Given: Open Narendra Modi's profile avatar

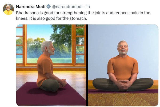Looking at the screenshot, I should pyautogui.click(x=8, y=9).
